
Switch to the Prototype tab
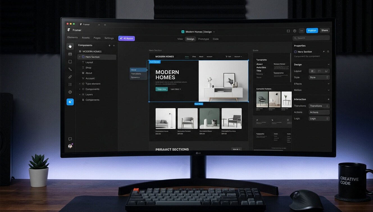[204, 39]
